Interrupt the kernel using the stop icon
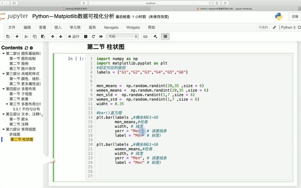301x188 pixels. coord(86,37)
